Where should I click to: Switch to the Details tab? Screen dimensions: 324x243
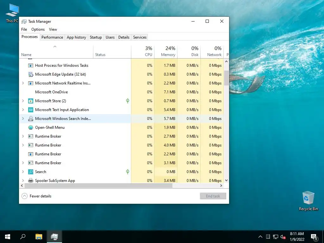click(x=124, y=37)
